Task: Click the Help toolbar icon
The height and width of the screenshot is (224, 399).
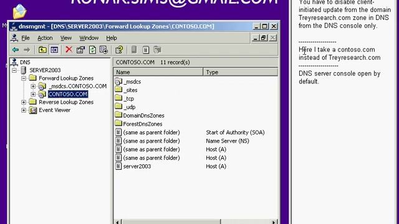Action: click(119, 50)
